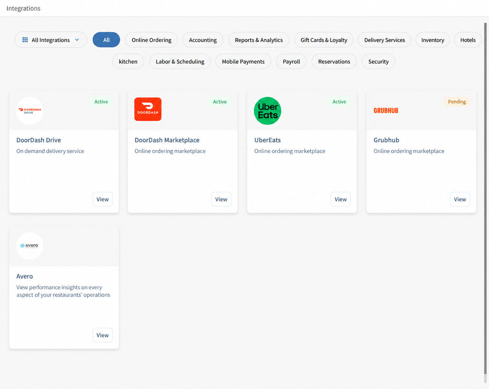Click the Grubhub logo
Screen dimensions: 489x389
[386, 111]
